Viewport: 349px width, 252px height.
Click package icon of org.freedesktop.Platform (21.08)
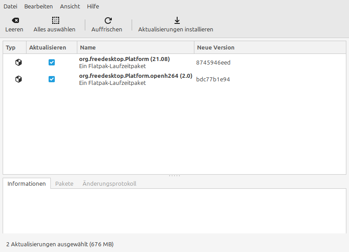click(x=19, y=62)
